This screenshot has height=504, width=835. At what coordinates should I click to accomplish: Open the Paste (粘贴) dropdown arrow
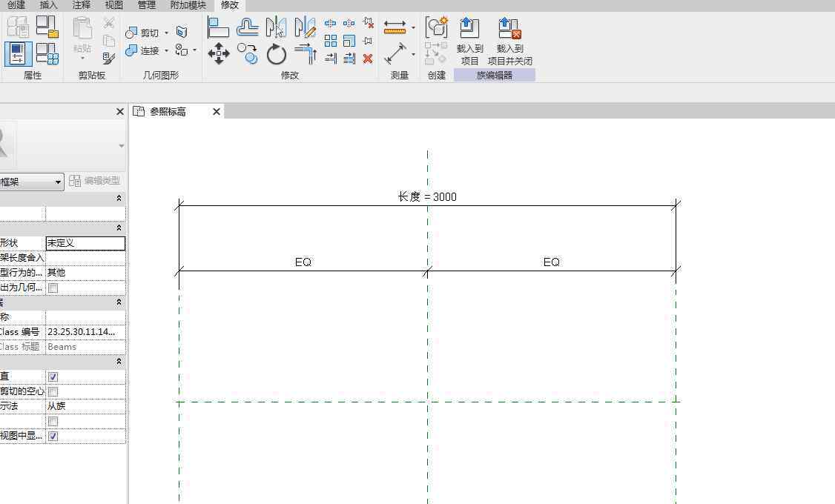[82, 58]
